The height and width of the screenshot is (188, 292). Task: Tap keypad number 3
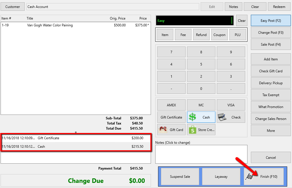(231, 76)
